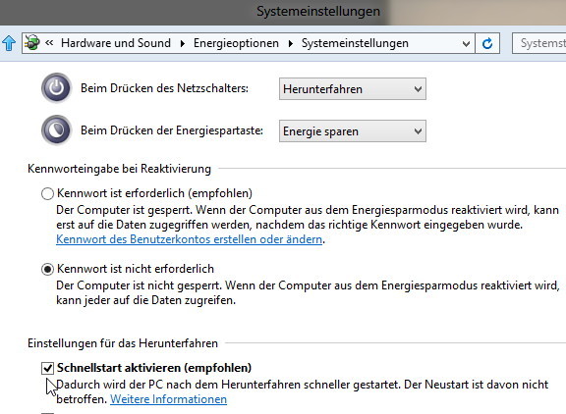Open 'Kennwort des Benutzerkontos erstellen oder ändern' link
This screenshot has width=566, height=414.
pos(189,239)
